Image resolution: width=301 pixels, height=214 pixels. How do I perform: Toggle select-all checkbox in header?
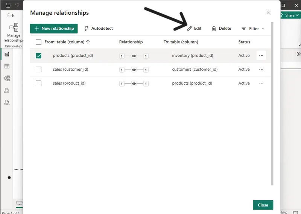38,42
